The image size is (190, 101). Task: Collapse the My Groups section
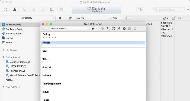(3, 50)
